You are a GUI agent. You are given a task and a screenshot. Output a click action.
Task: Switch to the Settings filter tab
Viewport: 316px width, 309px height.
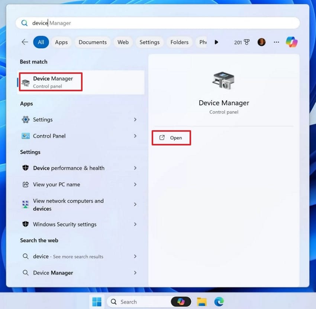[149, 42]
